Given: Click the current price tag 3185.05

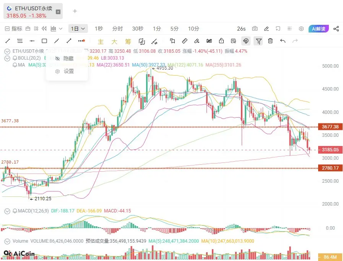Looking at the screenshot, I should point(330,150).
